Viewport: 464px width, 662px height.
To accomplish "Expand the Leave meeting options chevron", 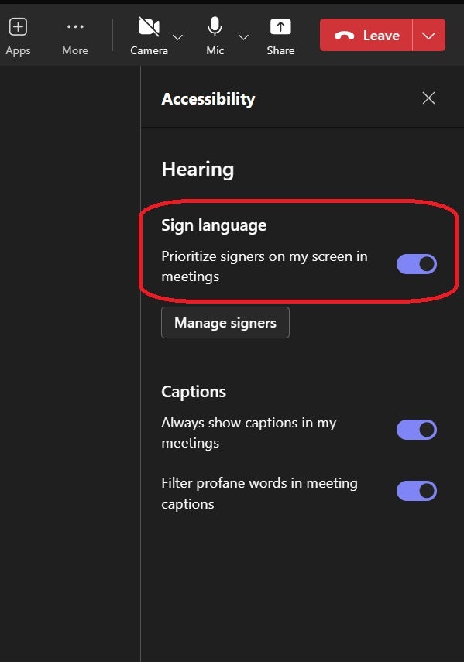I will tap(427, 35).
